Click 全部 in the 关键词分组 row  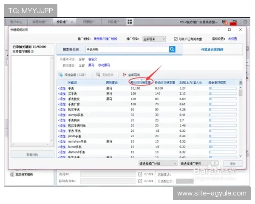[82, 59]
